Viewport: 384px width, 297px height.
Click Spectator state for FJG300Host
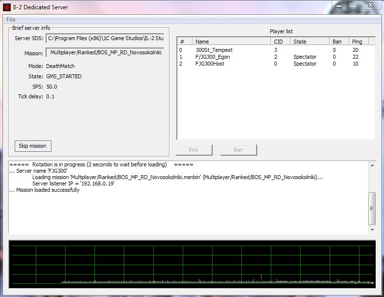point(305,64)
